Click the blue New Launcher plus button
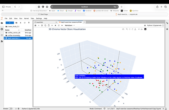Screen dimensions: 169x110 point(10,23)
